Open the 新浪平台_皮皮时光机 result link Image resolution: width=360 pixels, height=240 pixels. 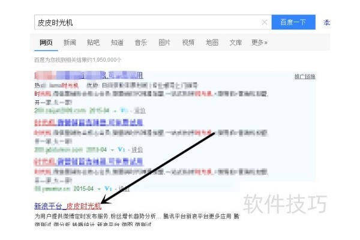[x=68, y=206]
